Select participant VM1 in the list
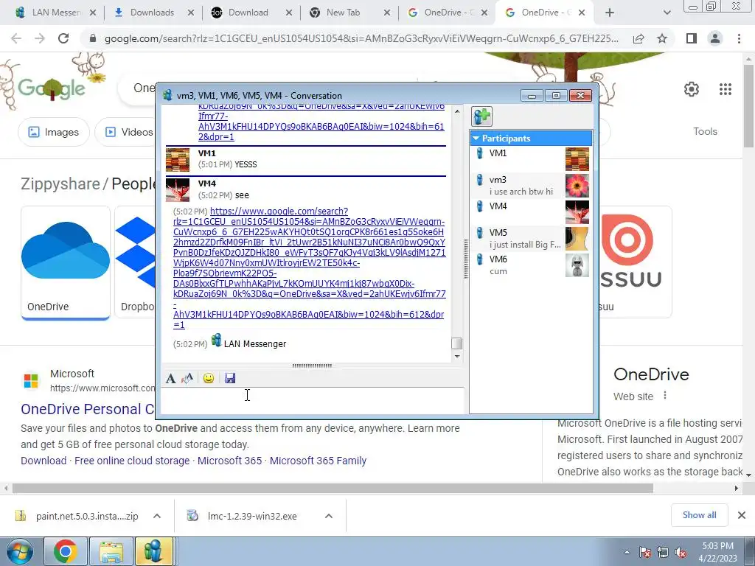The image size is (755, 566). 531,159
